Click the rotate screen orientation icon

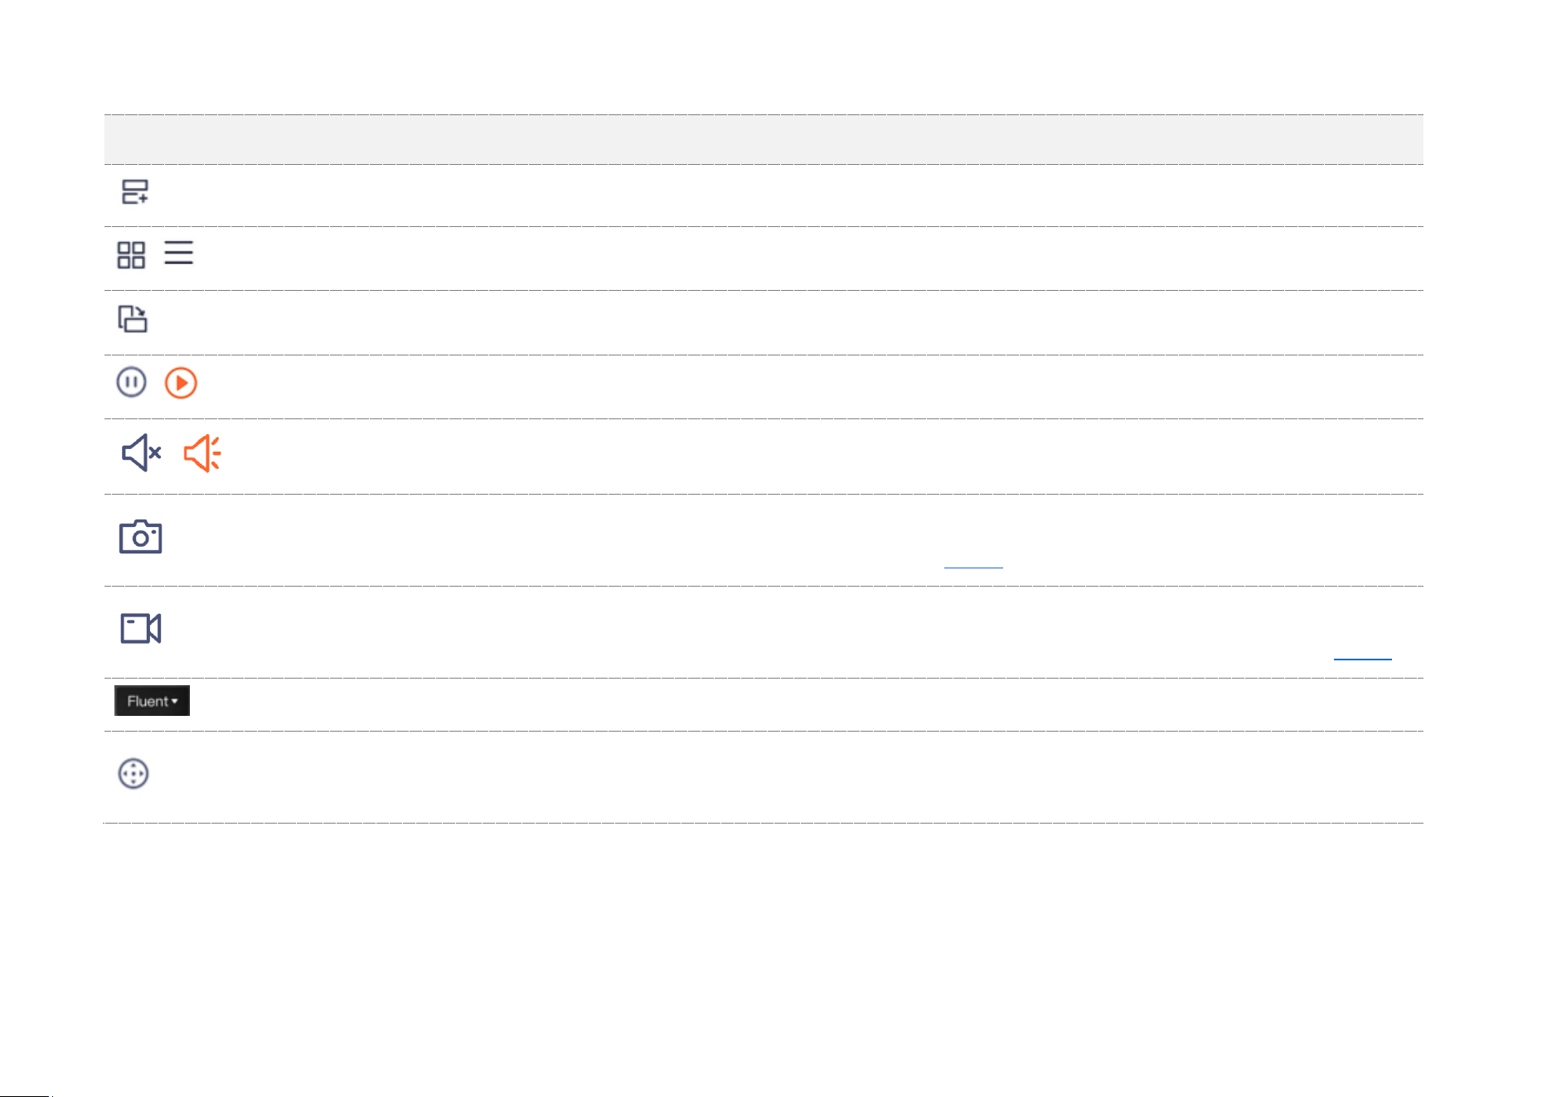(133, 319)
